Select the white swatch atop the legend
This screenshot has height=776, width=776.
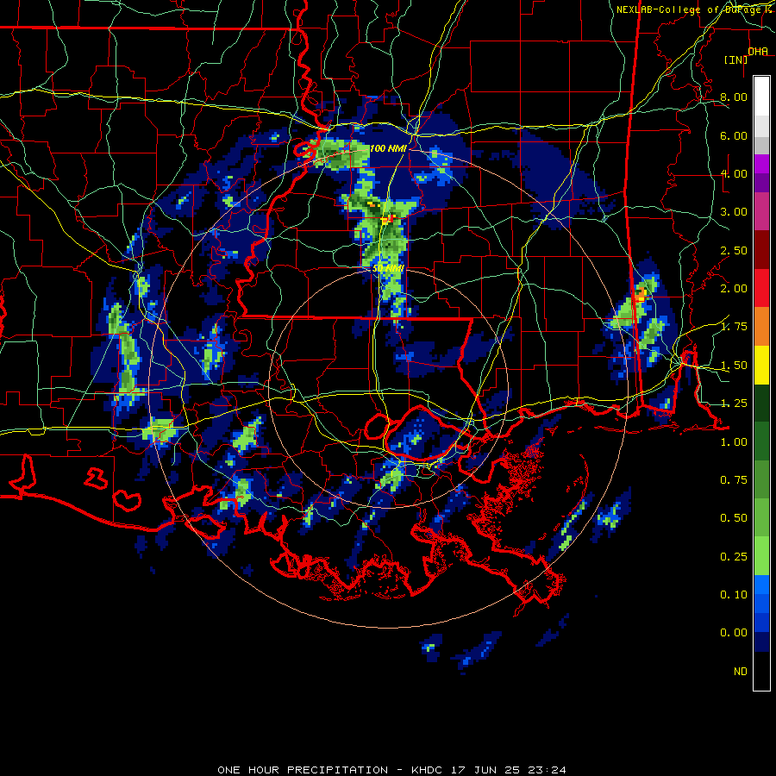(761, 97)
